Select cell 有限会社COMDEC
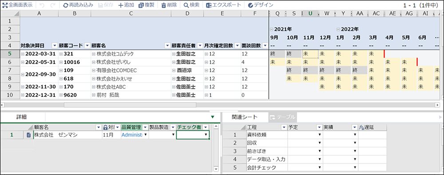 pos(131,70)
